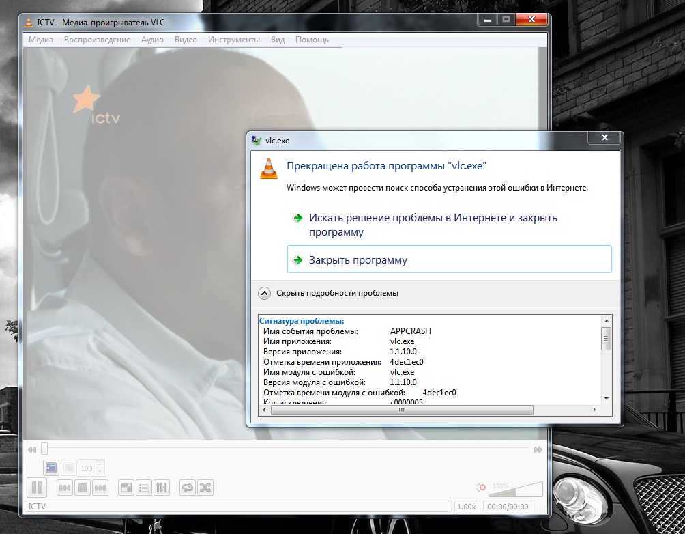Click Сигнатура проблемы heading text
This screenshot has width=685, height=534.
pos(302,321)
